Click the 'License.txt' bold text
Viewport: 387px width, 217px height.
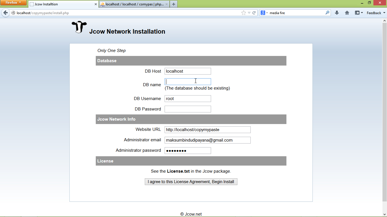coord(178,171)
